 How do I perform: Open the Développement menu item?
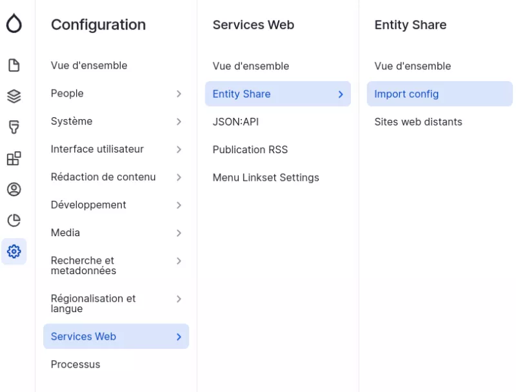tap(88, 205)
